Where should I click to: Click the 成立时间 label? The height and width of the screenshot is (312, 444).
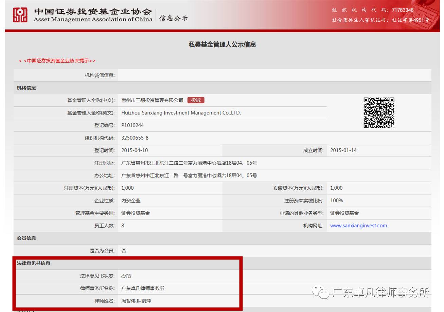point(313,150)
